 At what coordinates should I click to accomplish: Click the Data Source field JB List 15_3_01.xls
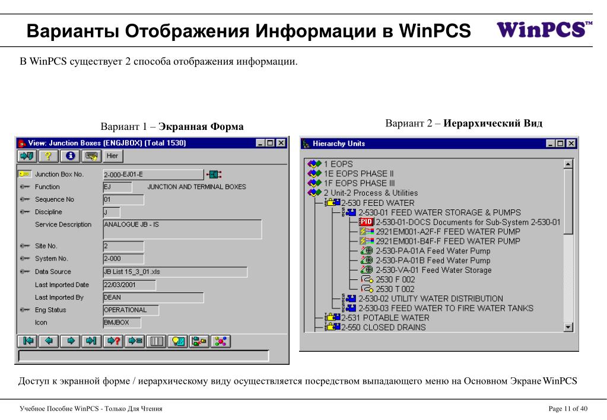click(175, 272)
